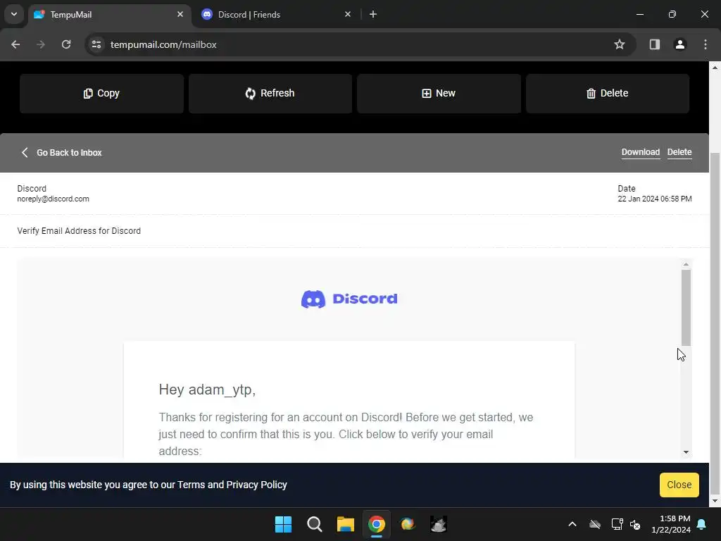
Task: Click the browser forward arrow
Action: pyautogui.click(x=41, y=44)
